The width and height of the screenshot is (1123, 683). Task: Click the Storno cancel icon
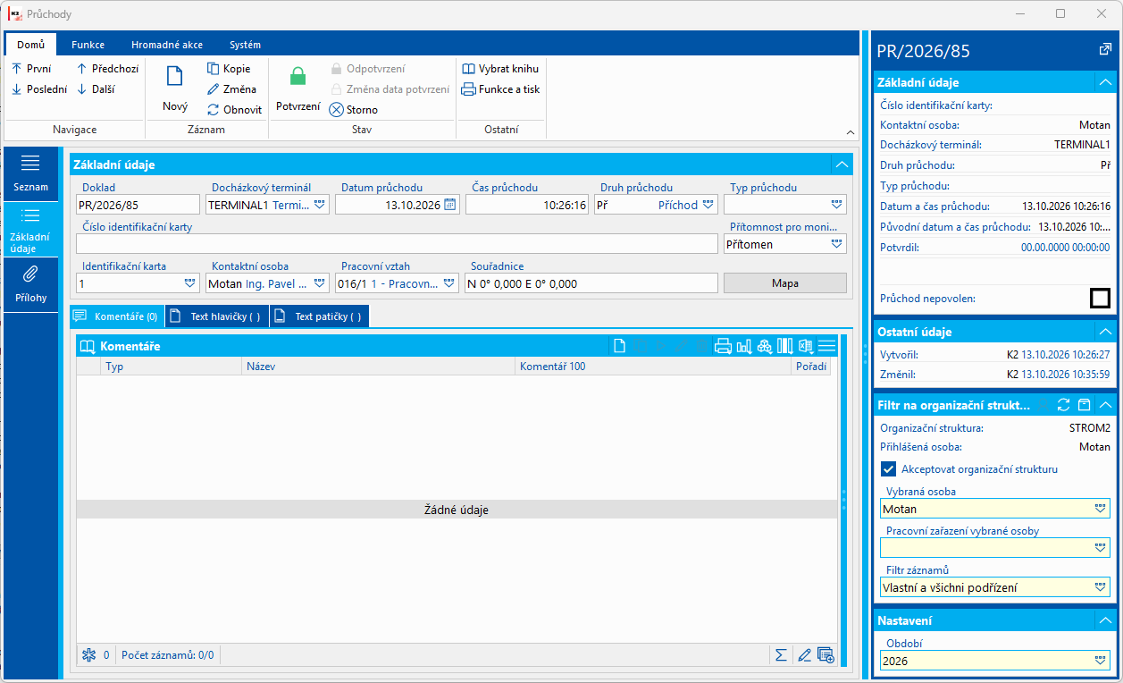(x=336, y=110)
